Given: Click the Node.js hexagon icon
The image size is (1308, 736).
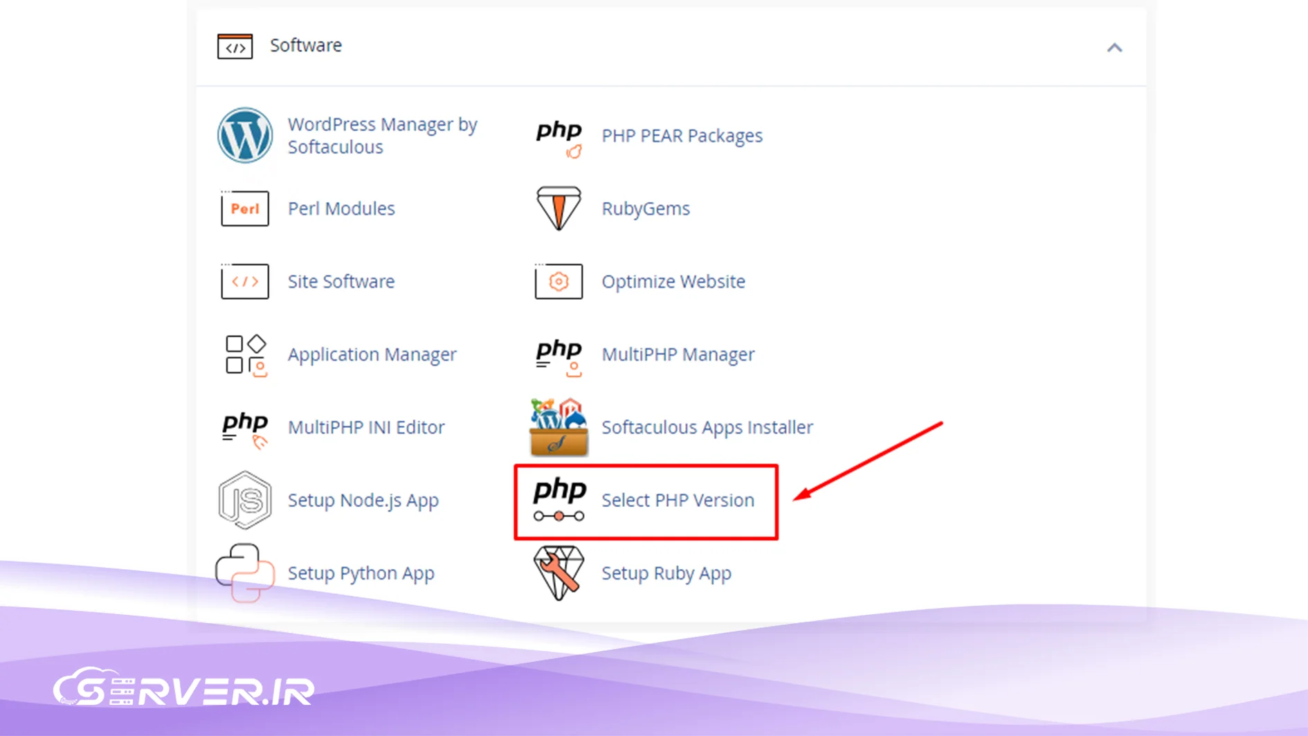Looking at the screenshot, I should tap(244, 500).
